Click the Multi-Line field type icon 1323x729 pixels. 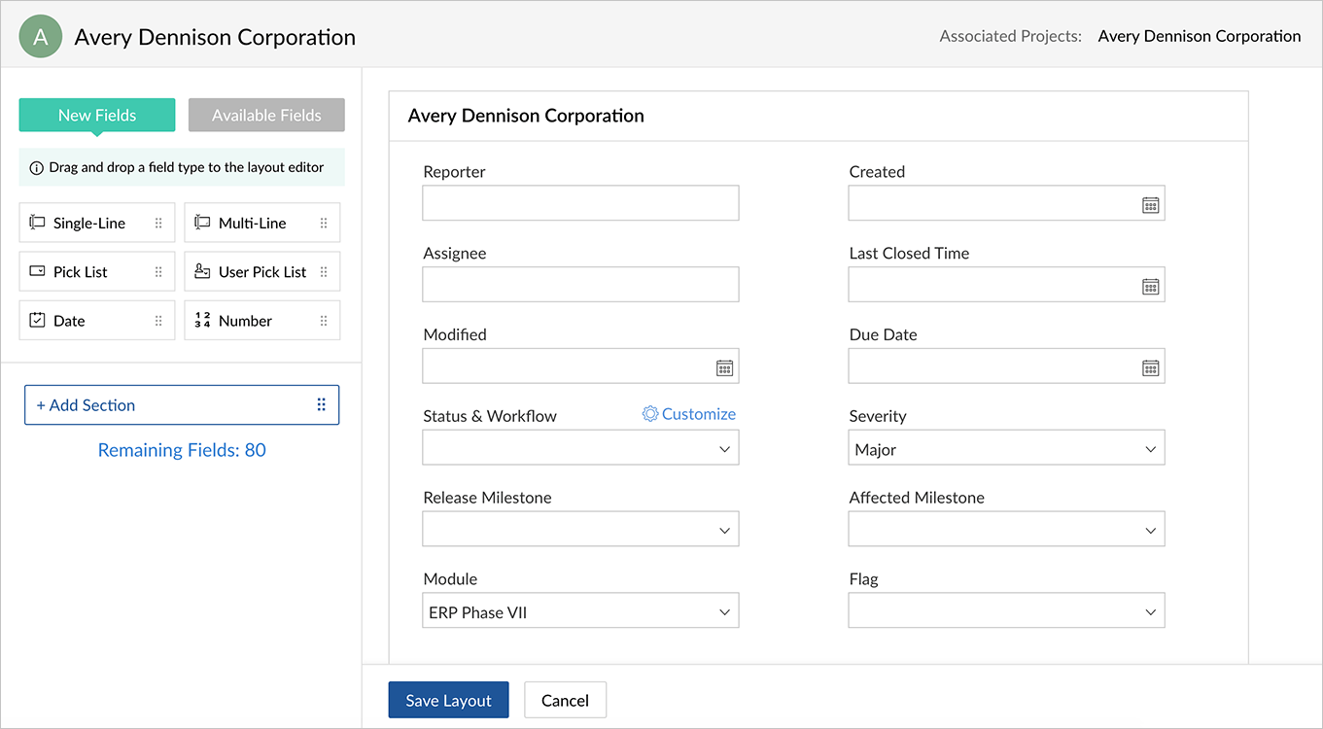click(x=202, y=223)
